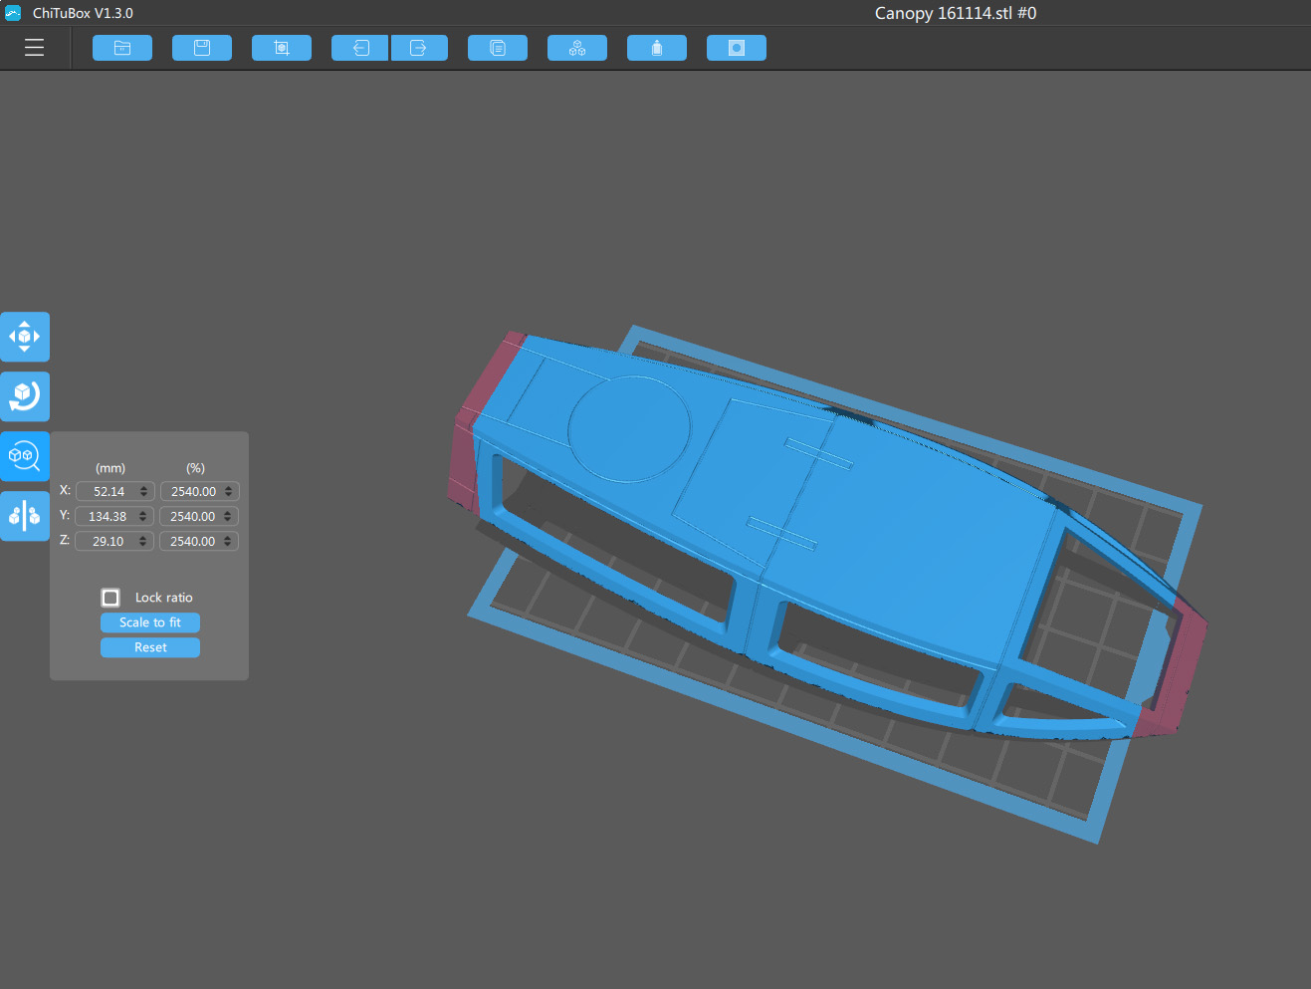1311x989 pixels.
Task: Select the Rotate tool in left sidebar
Action: tap(25, 396)
